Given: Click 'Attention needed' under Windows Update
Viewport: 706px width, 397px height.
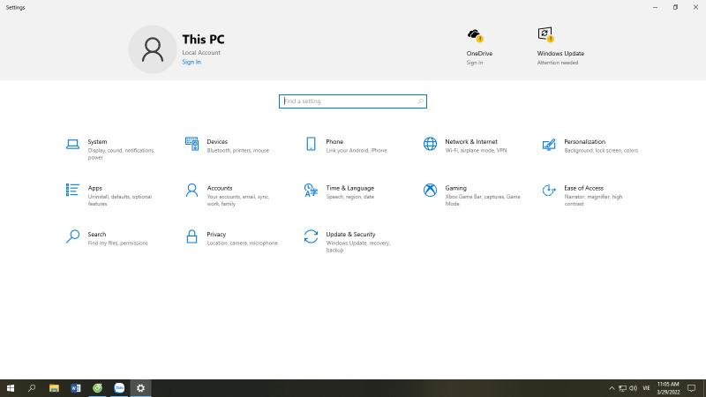Looking at the screenshot, I should pyautogui.click(x=558, y=63).
